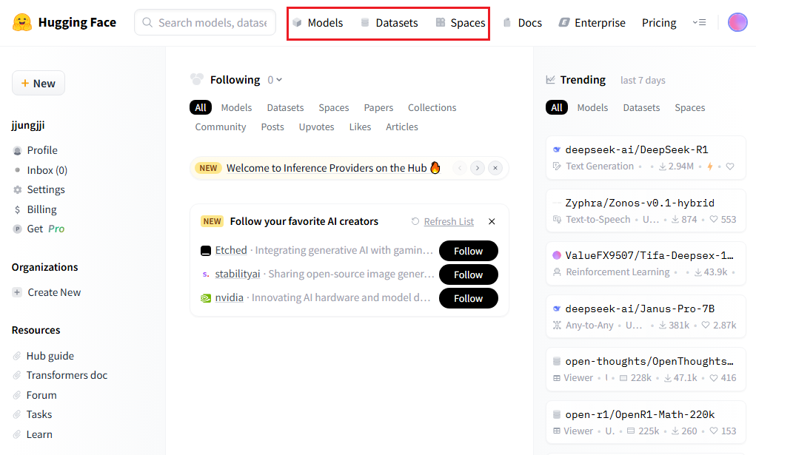Expand the Following count dropdown

(275, 80)
